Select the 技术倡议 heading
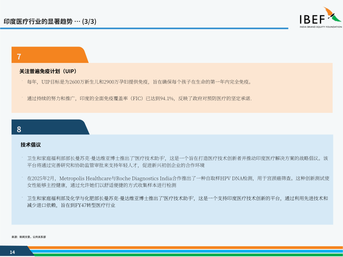Screen dimensions: 343x257 [31, 145]
